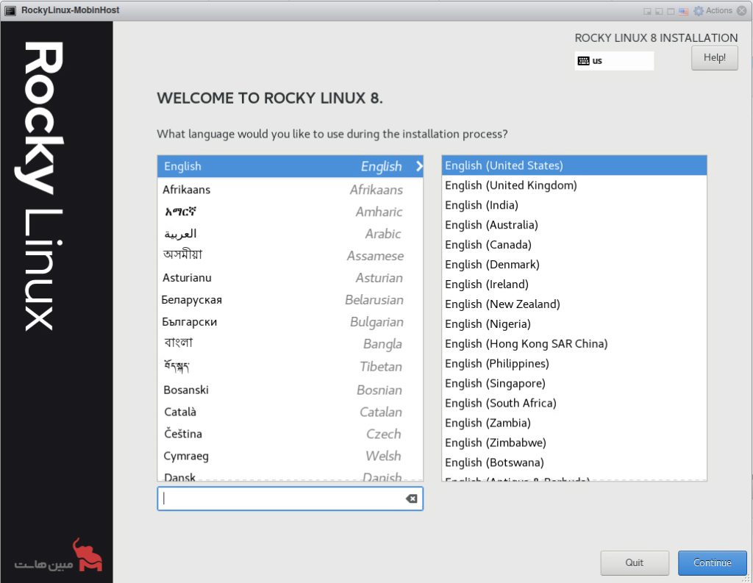Select Afrikaans in the language list

pos(290,190)
